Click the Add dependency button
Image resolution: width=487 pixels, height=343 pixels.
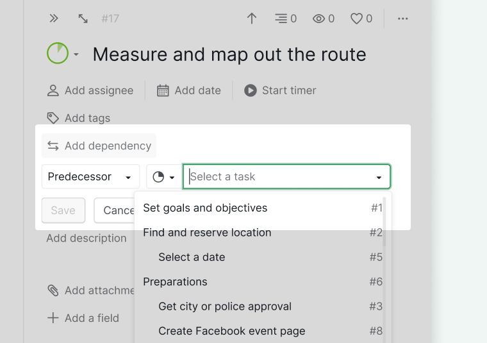99,146
